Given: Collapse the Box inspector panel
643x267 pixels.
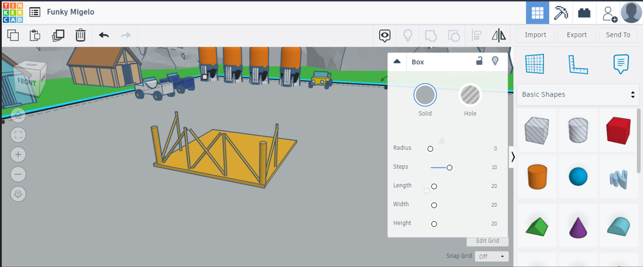Looking at the screenshot, I should coord(397,61).
